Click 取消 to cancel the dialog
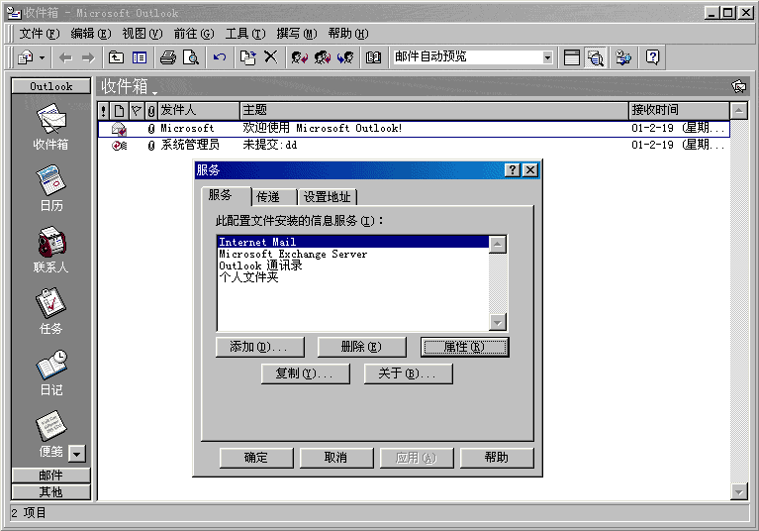This screenshot has height=531, width=759. pos(336,458)
